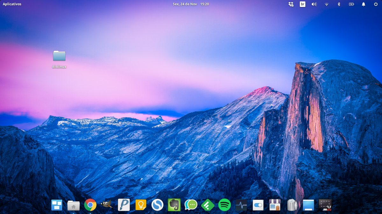Image resolution: width=382 pixels, height=214 pixels.
Task: Open Google Keep lightbulb icon
Action: [141, 205]
